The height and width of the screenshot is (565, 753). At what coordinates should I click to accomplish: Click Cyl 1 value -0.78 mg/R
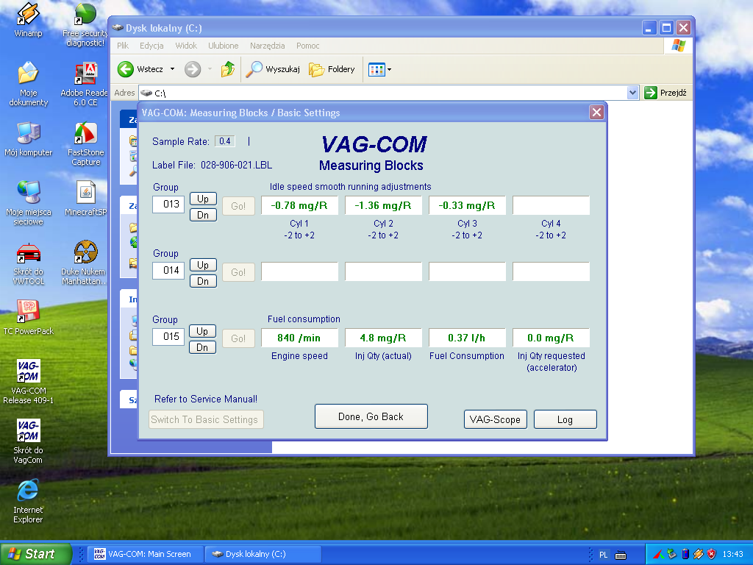tap(299, 206)
